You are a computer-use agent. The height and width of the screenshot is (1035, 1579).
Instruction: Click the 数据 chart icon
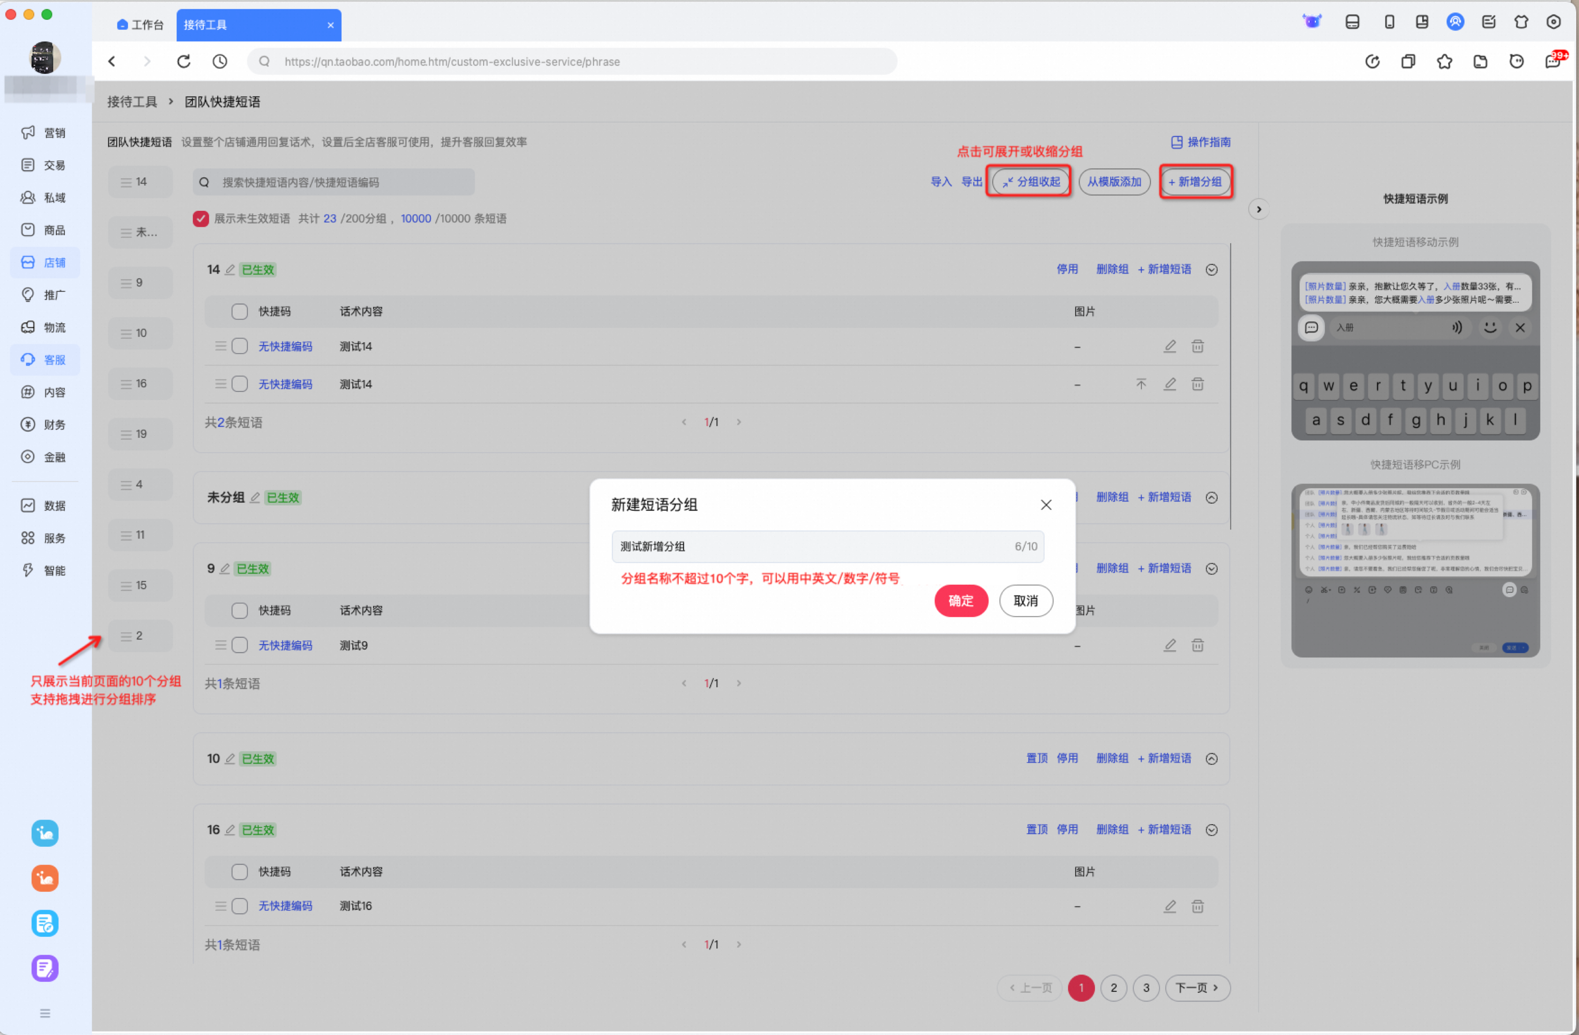pos(28,506)
